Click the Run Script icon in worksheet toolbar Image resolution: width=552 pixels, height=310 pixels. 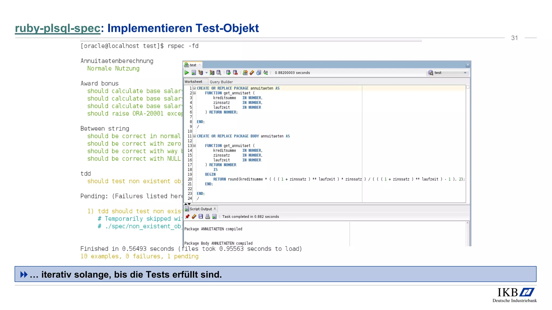[194, 73]
